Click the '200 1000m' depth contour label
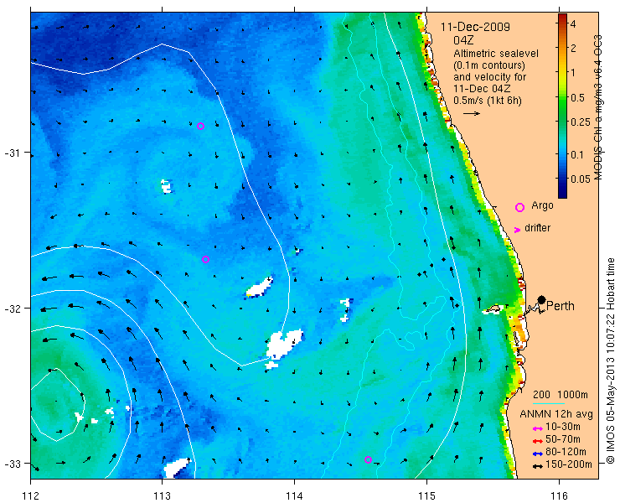Image resolution: width=620 pixels, height=503 pixels. click(x=561, y=395)
